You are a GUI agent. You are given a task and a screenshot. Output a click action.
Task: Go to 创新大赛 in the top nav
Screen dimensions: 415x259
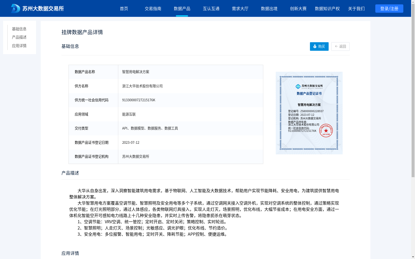(x=298, y=9)
